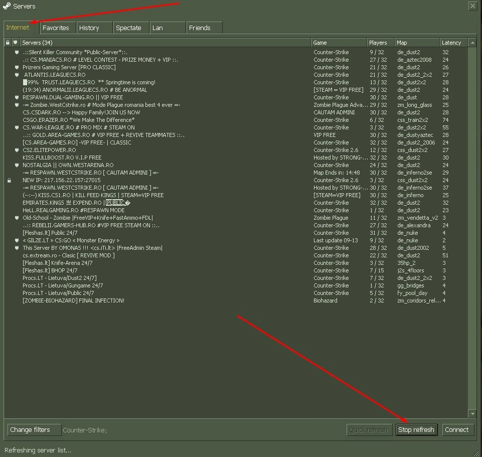Viewport: 482px width, 457px height.
Task: Open the Lan tab
Action: (168, 28)
